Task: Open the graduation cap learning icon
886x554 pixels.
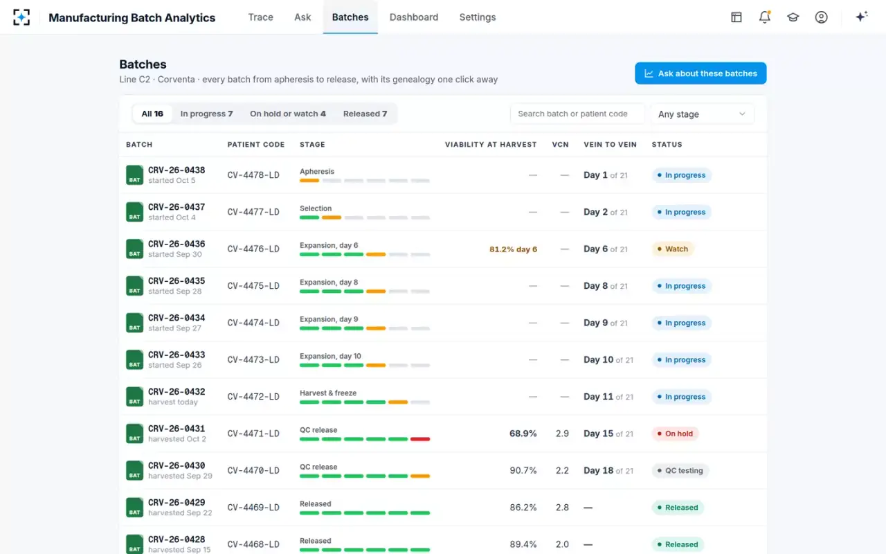Action: click(x=793, y=17)
